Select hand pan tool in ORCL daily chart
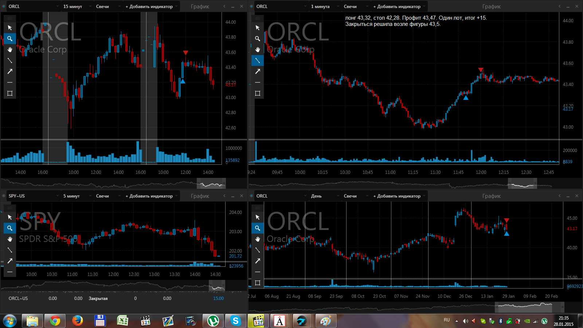Screen dimensions: 583x328 (x=258, y=239)
